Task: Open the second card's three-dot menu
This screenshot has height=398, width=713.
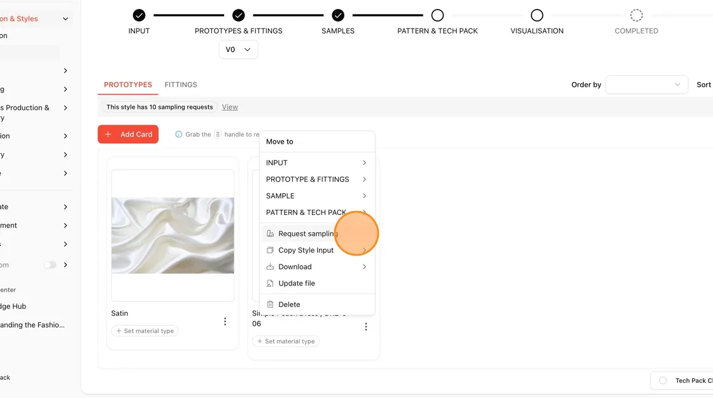Action: (365, 327)
